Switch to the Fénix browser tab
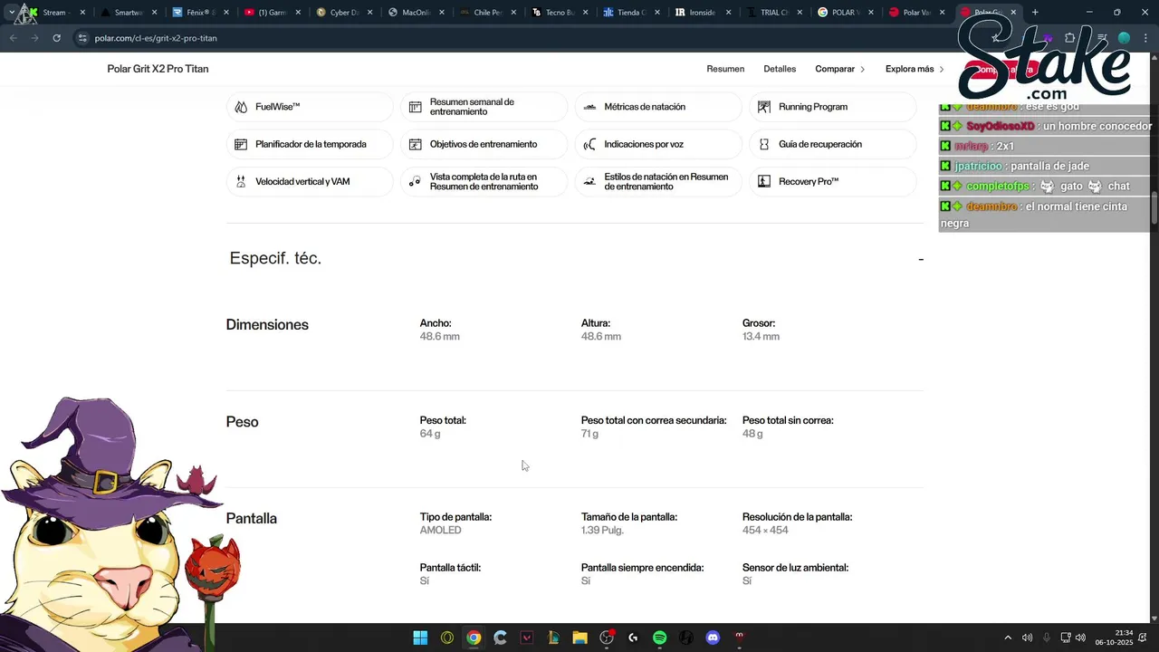This screenshot has width=1159, height=652. (199, 13)
